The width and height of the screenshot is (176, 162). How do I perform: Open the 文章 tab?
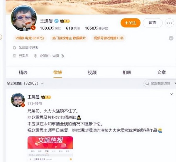coord(162,73)
